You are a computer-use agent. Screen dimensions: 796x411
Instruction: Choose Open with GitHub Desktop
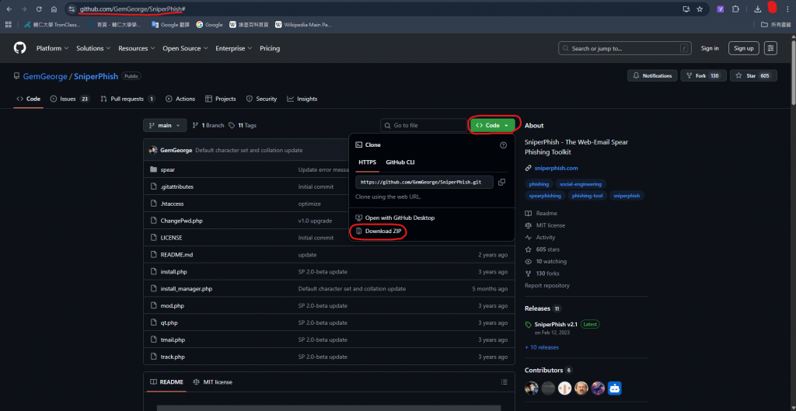click(x=395, y=218)
